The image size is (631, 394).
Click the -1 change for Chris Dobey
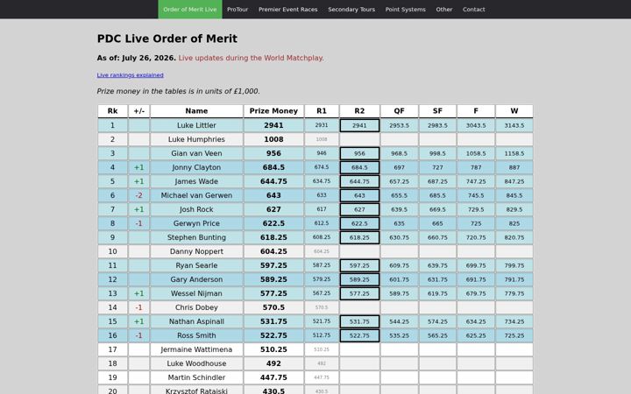point(138,307)
